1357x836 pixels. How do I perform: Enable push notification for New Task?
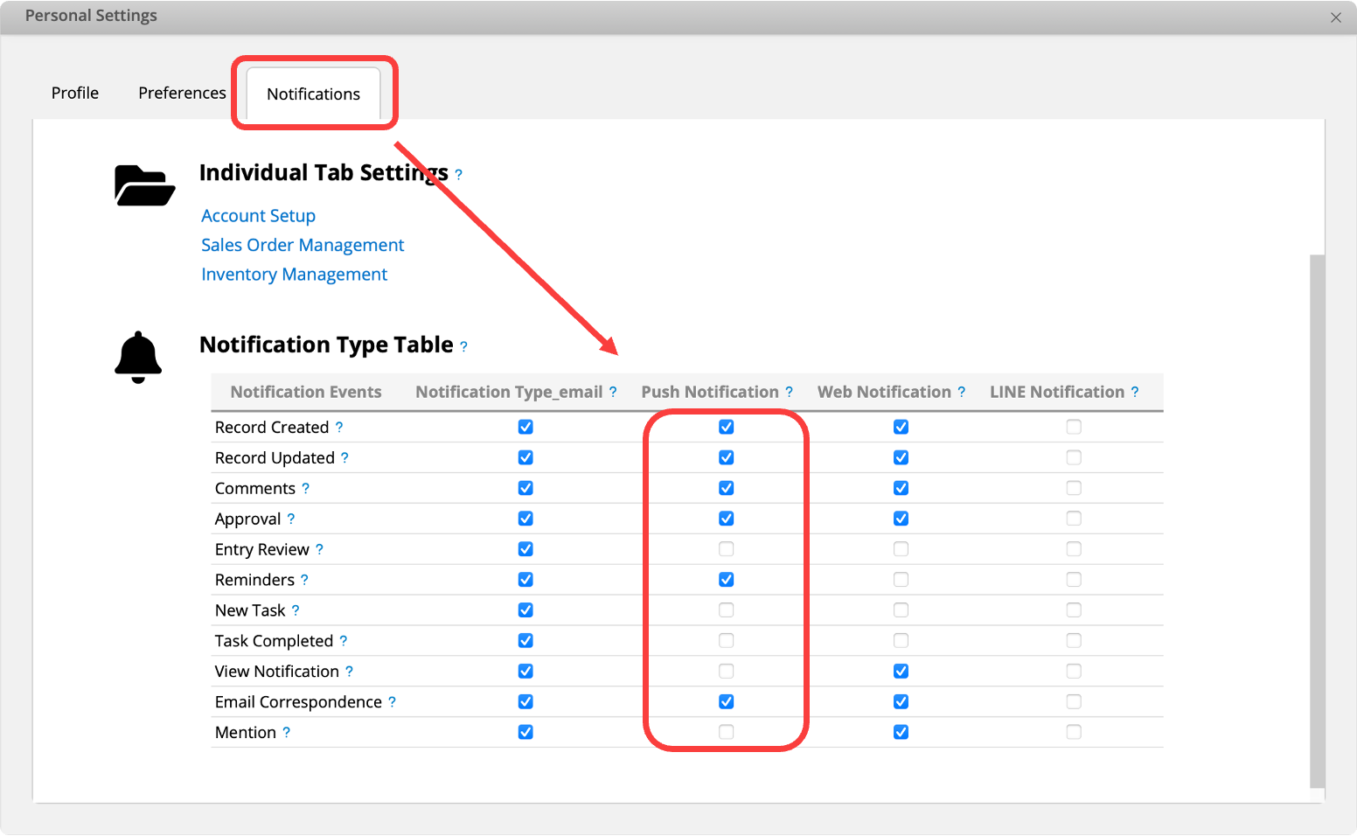(727, 610)
